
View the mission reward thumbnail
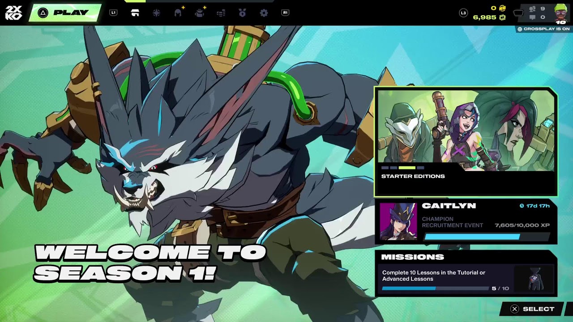pyautogui.click(x=535, y=279)
